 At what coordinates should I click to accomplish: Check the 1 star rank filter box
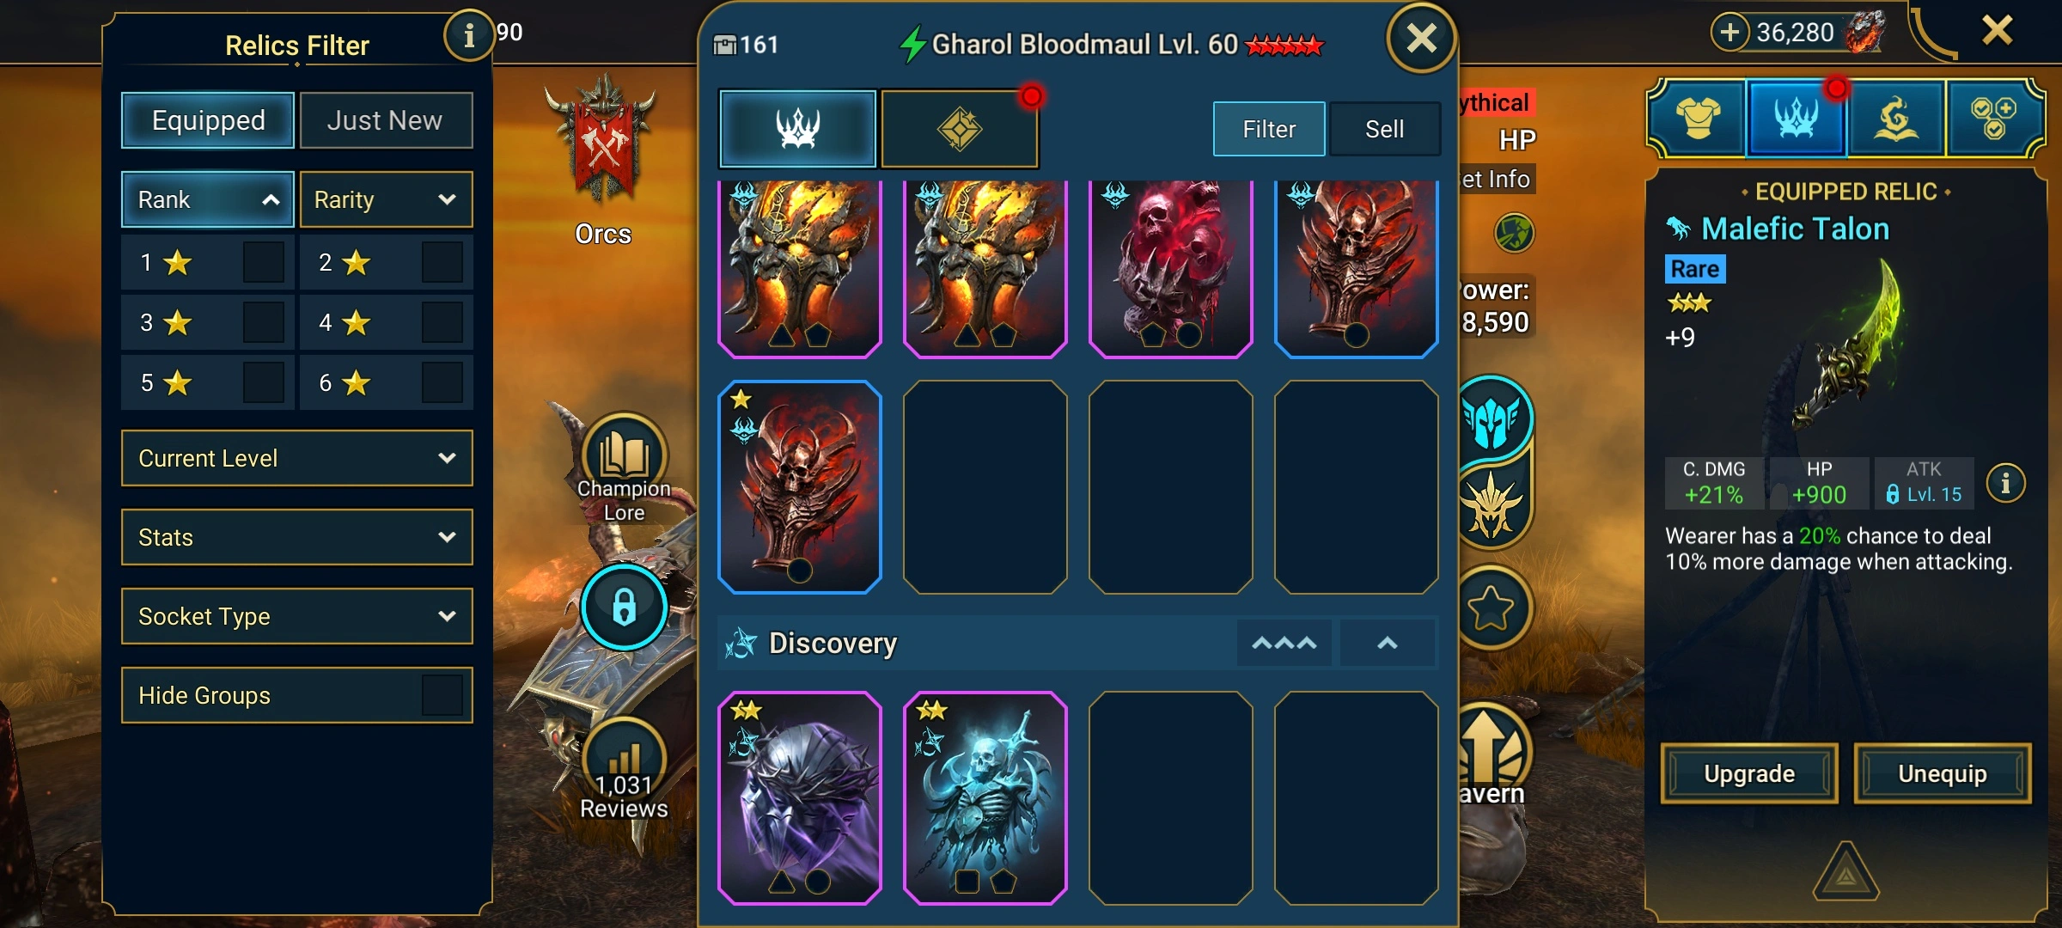pyautogui.click(x=263, y=262)
